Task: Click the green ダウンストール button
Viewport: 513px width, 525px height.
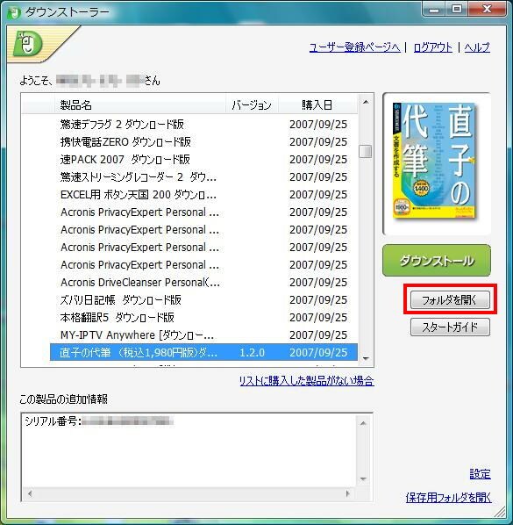Action: 437,261
